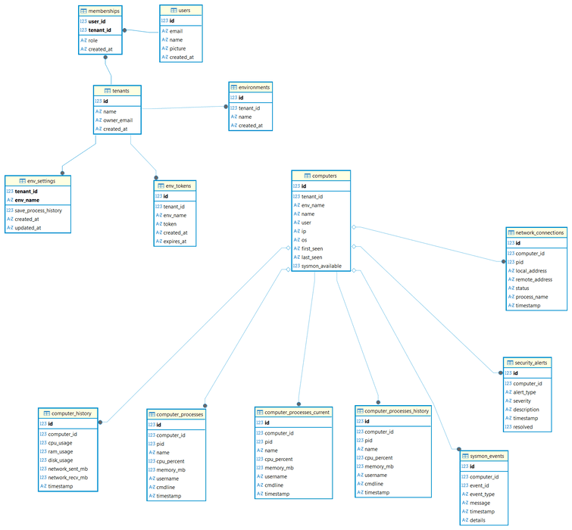Screen dimensions: 572x530
Task: Click the tenants table header icon
Action: coord(98,91)
